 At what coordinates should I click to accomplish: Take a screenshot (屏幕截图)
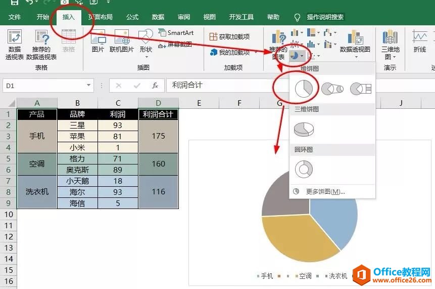(x=175, y=45)
